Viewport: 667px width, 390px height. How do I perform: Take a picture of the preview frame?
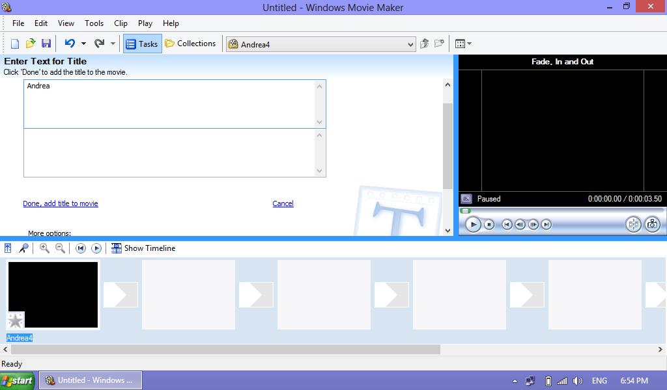pos(652,224)
